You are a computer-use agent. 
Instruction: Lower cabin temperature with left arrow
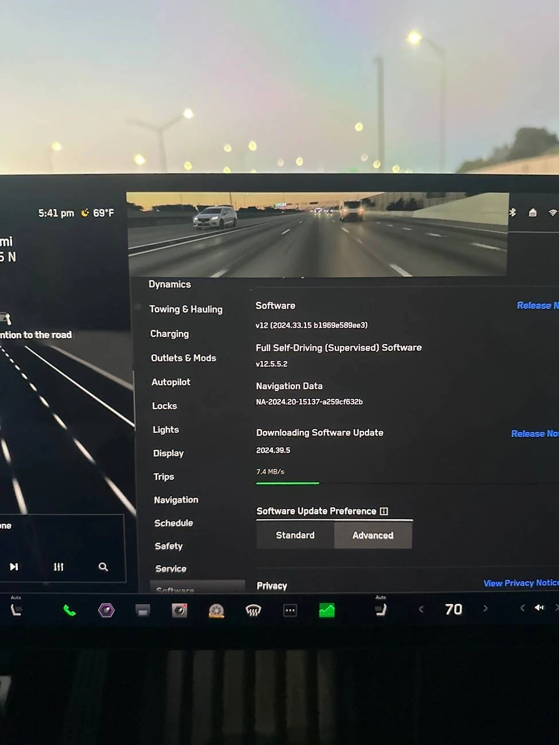pyautogui.click(x=421, y=609)
